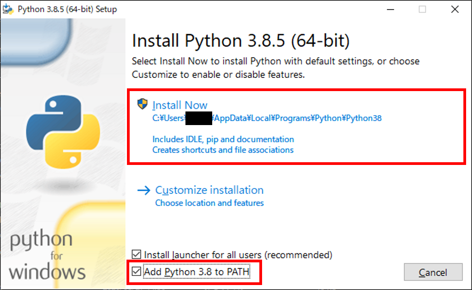472x290 pixels.
Task: Open Choose location and features
Action: tap(209, 203)
